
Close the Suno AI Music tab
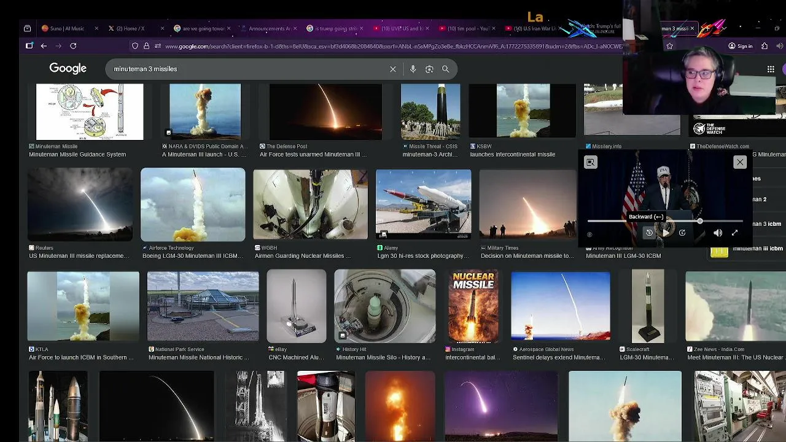97,28
